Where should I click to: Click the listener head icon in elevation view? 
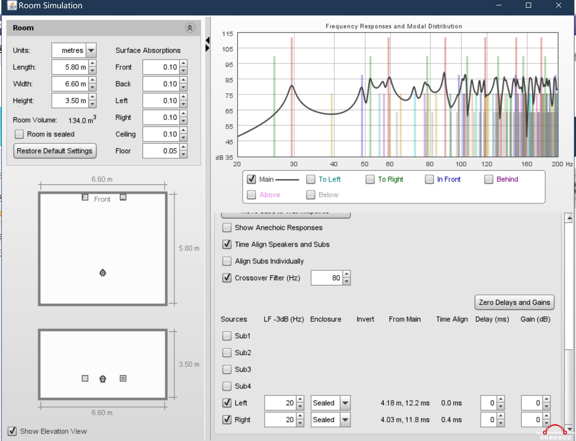coord(103,379)
